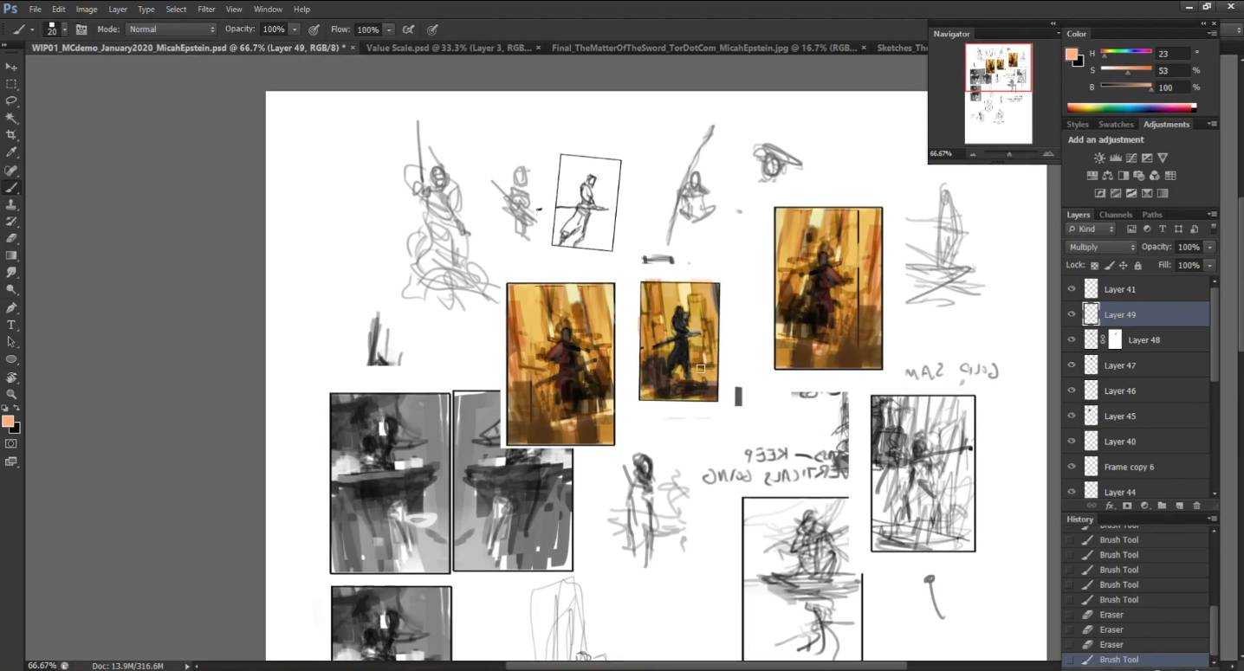The width and height of the screenshot is (1244, 671).
Task: Hide the Frame copy 6 layer
Action: point(1072,467)
